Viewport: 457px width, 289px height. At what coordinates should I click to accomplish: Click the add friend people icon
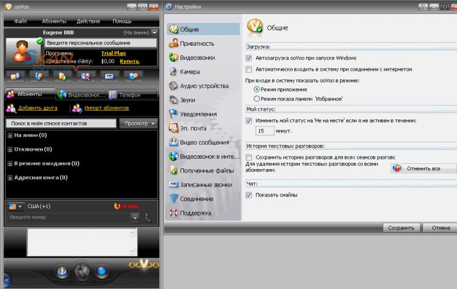tap(11, 109)
